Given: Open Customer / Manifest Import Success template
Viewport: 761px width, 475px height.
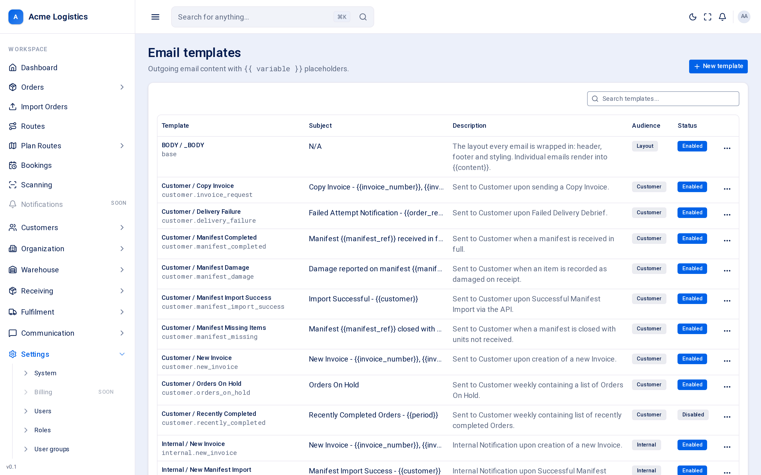Looking at the screenshot, I should click(216, 297).
